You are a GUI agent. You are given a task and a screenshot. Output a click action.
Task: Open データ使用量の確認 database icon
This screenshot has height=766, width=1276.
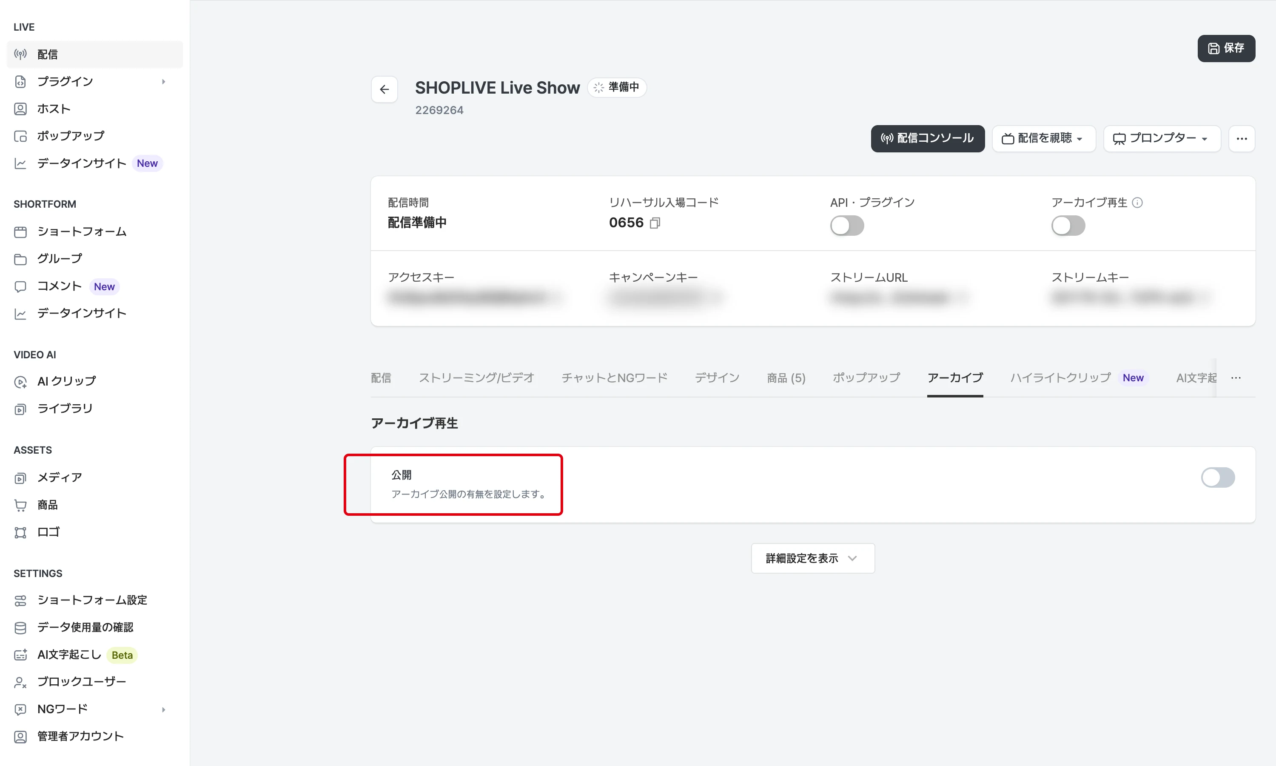[x=20, y=628]
